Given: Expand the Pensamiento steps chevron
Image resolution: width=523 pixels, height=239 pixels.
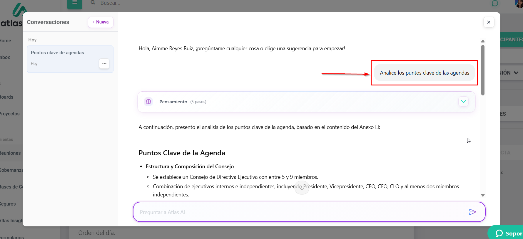Looking at the screenshot, I should click(463, 102).
